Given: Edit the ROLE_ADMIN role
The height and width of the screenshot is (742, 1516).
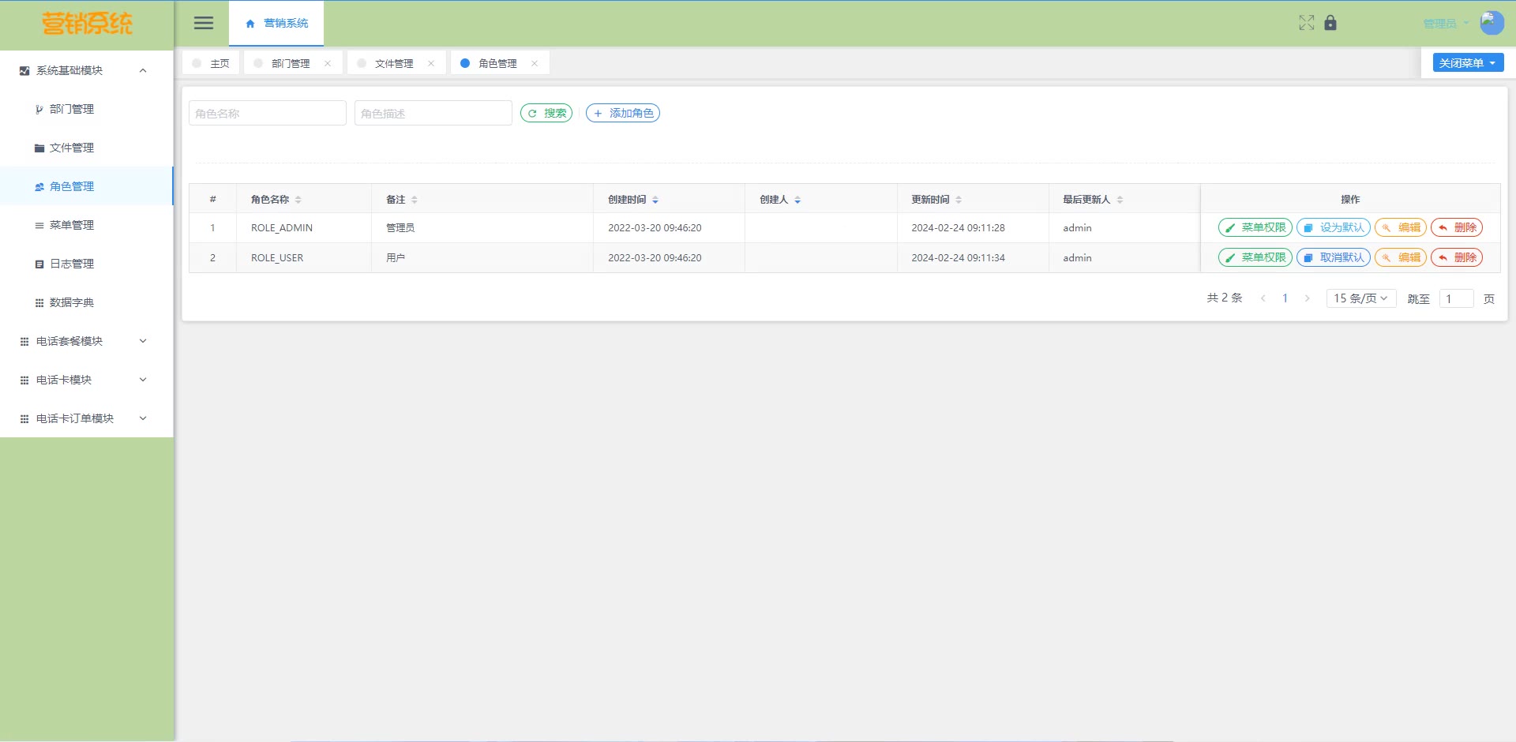Looking at the screenshot, I should tap(1401, 227).
